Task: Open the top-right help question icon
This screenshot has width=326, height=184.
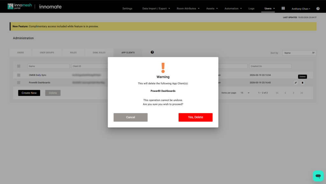Action: tap(318, 9)
